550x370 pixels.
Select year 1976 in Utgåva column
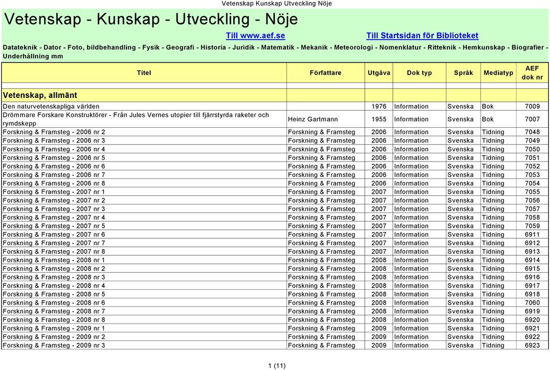[x=379, y=107]
